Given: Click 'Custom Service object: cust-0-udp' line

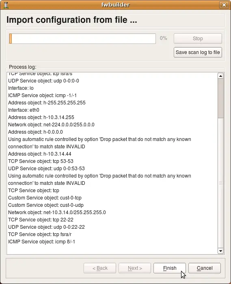Looking at the screenshot, I should [46, 205].
